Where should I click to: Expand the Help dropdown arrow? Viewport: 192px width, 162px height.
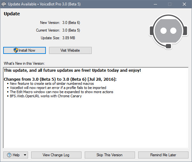coord(25,155)
